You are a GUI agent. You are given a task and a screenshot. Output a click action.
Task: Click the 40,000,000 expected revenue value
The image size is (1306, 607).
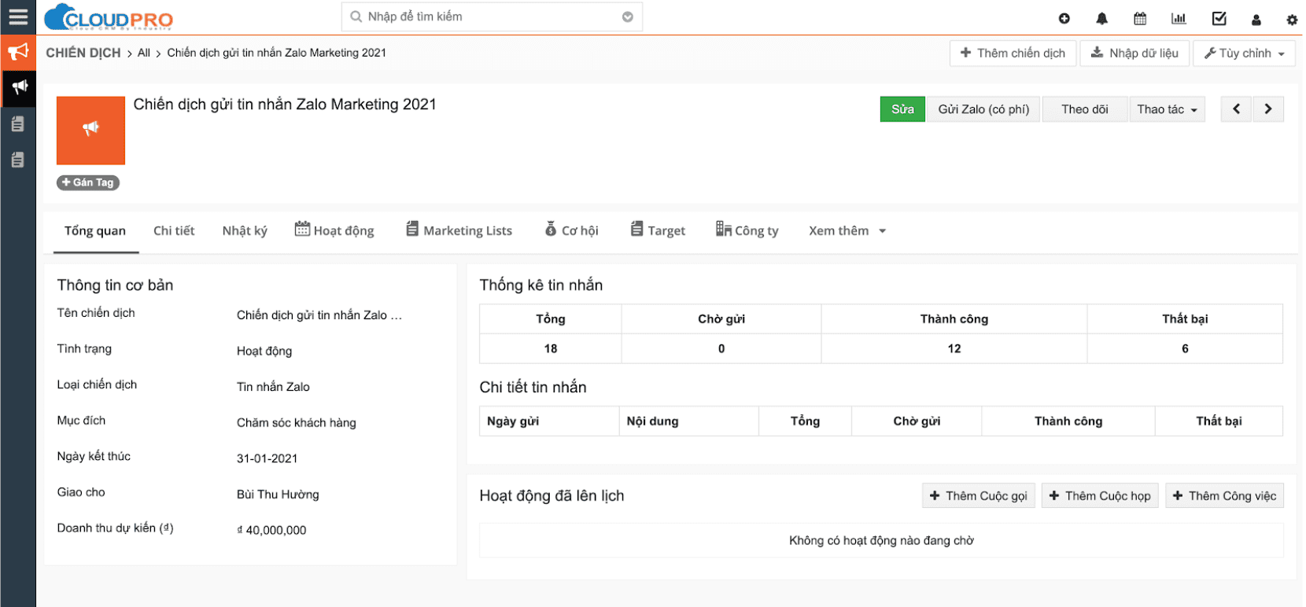tap(271, 530)
